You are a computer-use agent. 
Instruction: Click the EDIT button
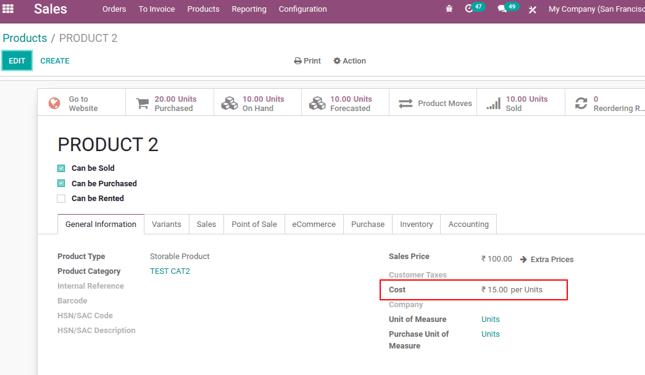17,61
